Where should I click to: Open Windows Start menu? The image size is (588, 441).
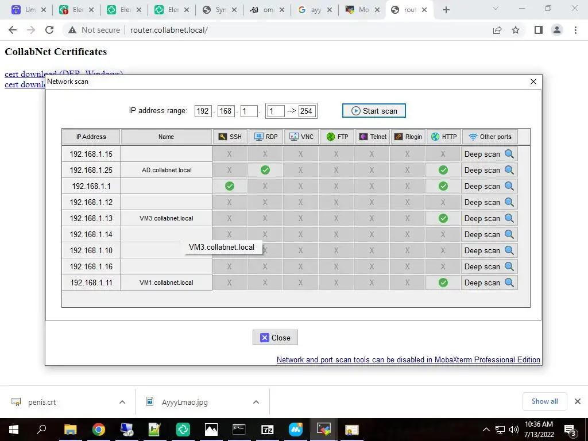click(x=14, y=430)
